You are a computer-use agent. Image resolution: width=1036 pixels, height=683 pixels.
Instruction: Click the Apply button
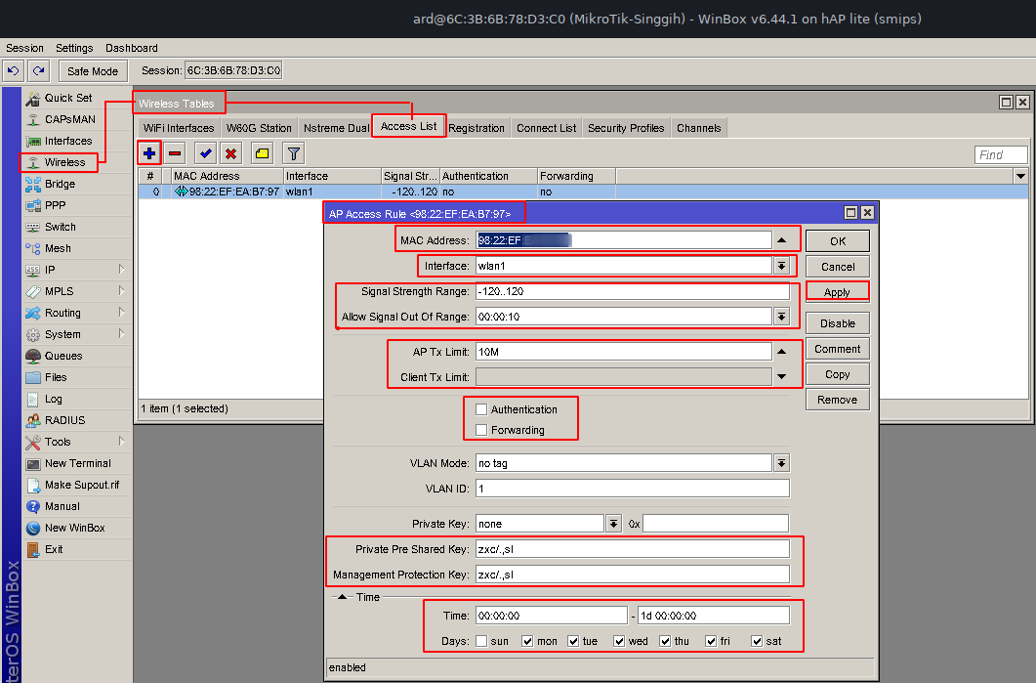(837, 292)
